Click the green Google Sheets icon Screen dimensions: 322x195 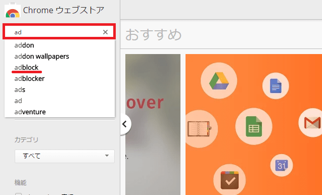(x=254, y=126)
